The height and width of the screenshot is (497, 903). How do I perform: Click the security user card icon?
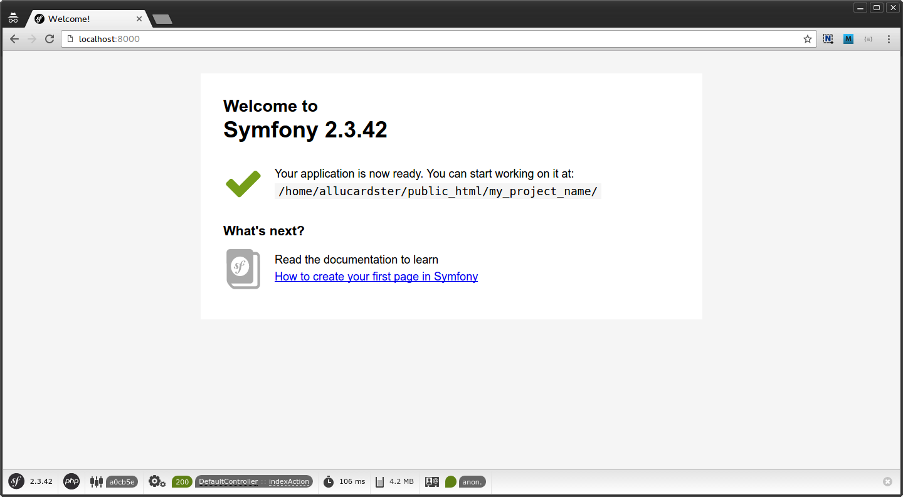(x=432, y=481)
